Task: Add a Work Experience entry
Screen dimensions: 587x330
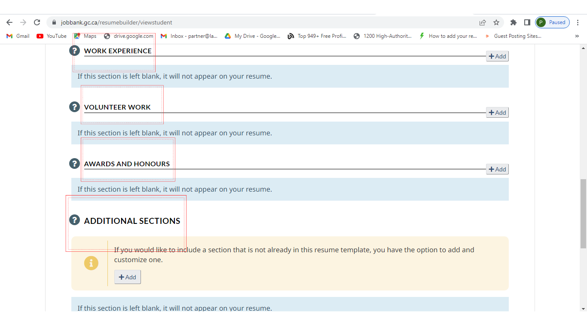Action: tap(497, 56)
